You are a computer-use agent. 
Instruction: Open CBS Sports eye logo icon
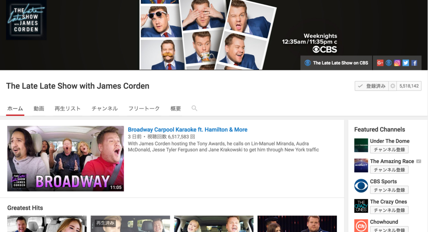(361, 186)
